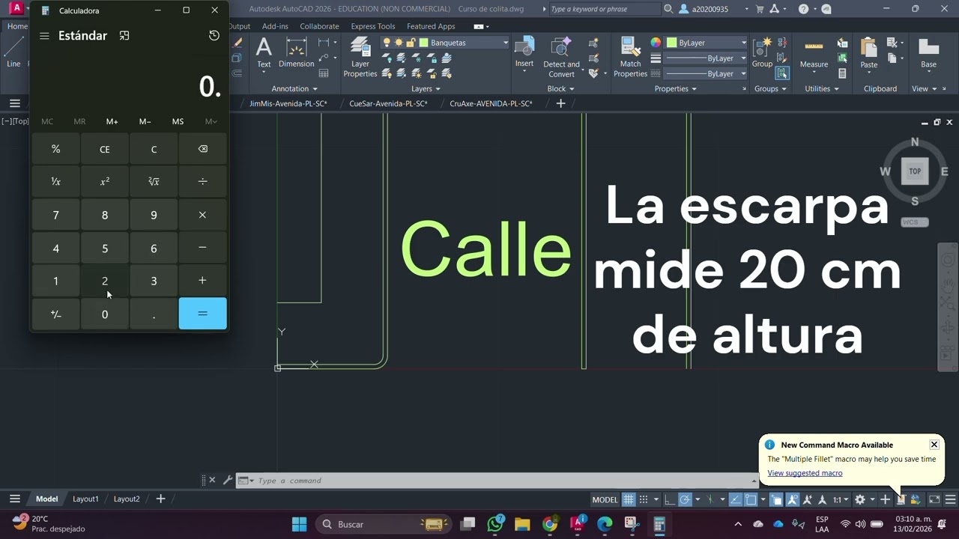Click the object color wheel icon
Image resolution: width=959 pixels, height=539 pixels.
pos(656,43)
